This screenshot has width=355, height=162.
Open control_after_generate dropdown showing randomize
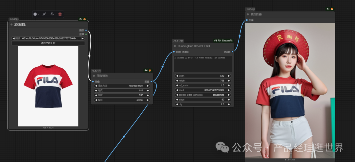coord(203,95)
